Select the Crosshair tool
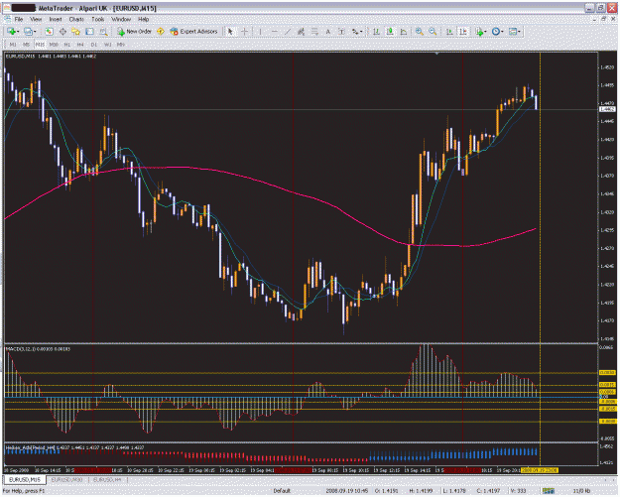The width and height of the screenshot is (620, 497). click(244, 32)
